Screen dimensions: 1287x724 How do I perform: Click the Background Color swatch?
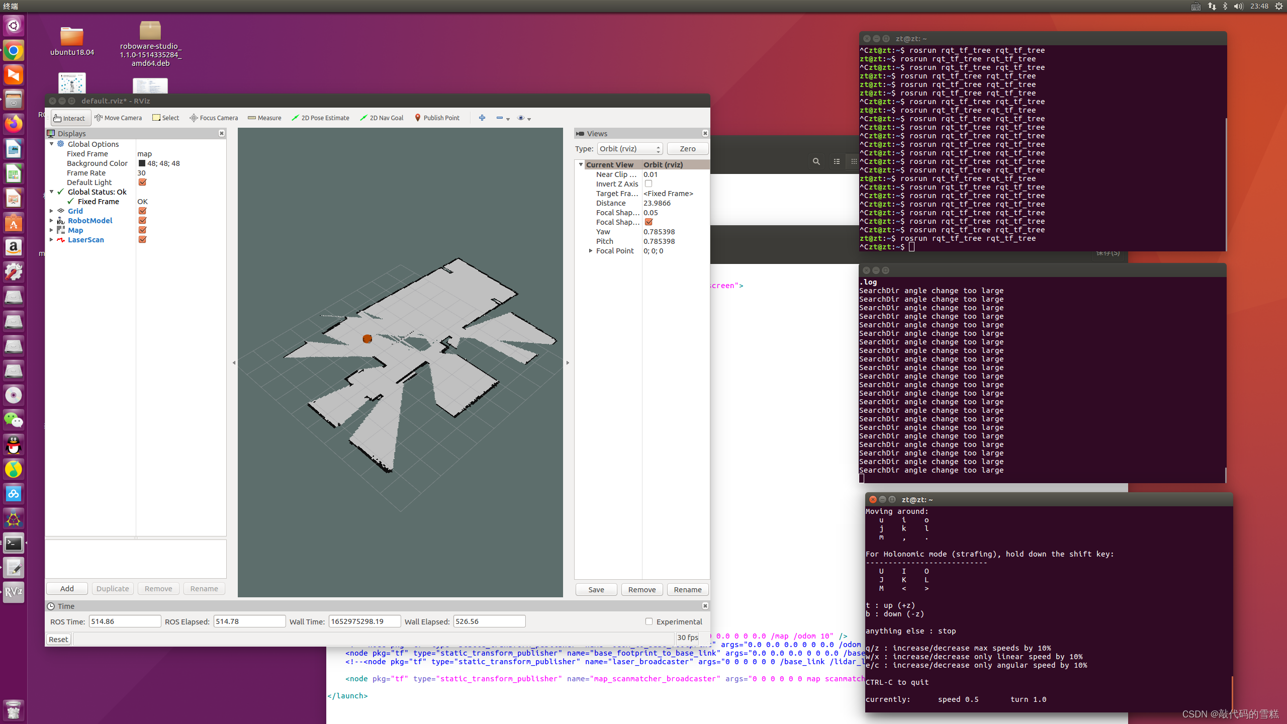142,163
